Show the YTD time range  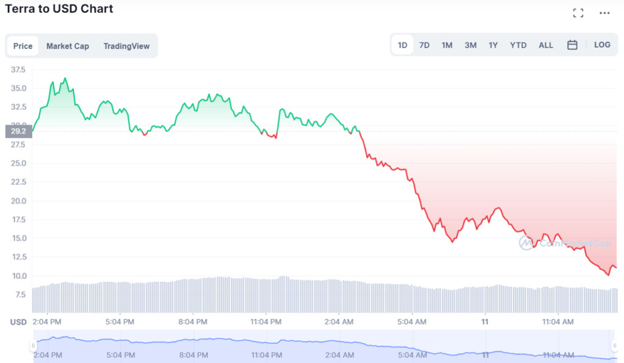(x=518, y=45)
